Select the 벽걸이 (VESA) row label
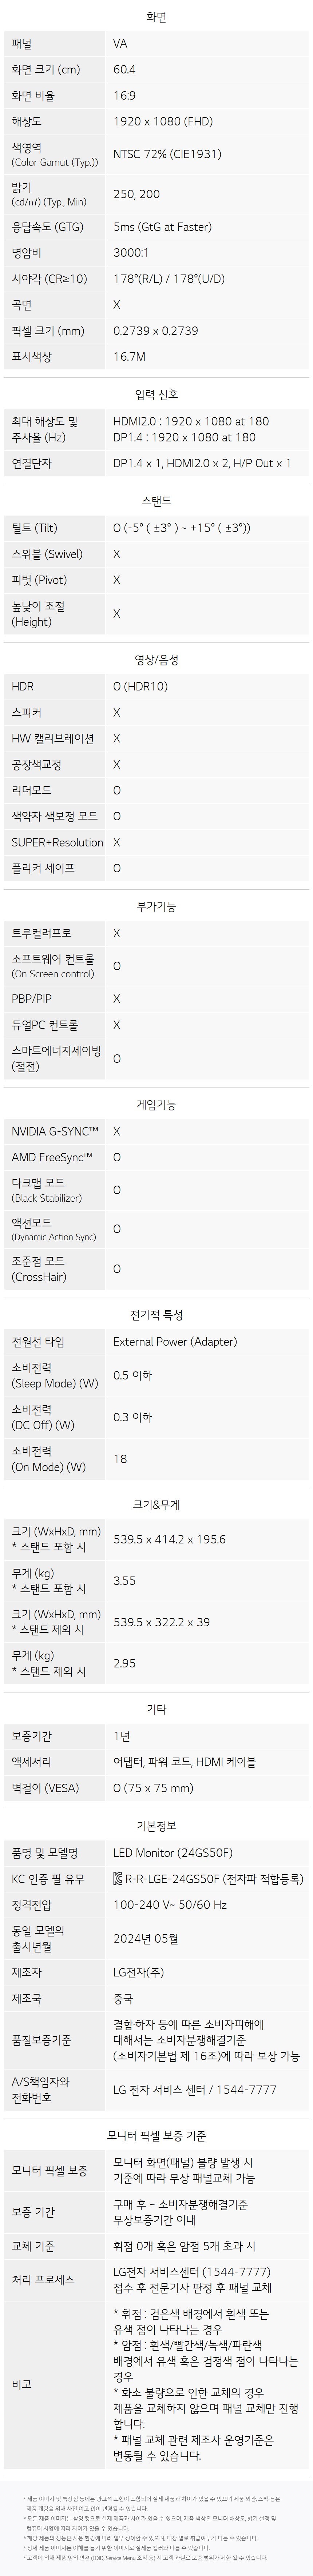 [x=45, y=1787]
